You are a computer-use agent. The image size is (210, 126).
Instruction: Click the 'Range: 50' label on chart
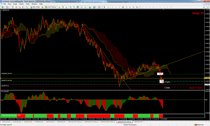(x=198, y=13)
